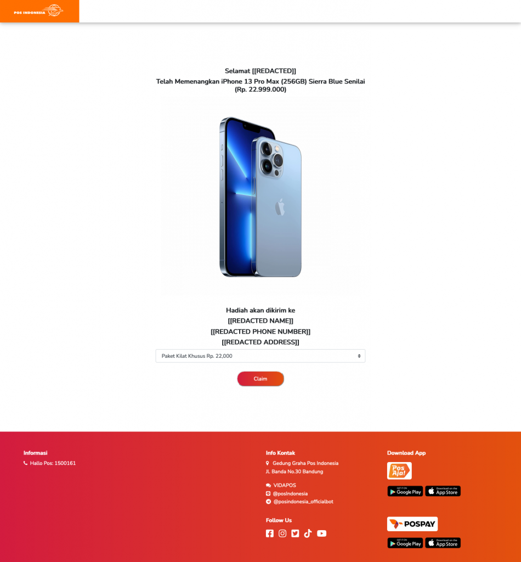Open the Paket Kilat Khusus shipping dropdown
521x562 pixels.
point(260,356)
